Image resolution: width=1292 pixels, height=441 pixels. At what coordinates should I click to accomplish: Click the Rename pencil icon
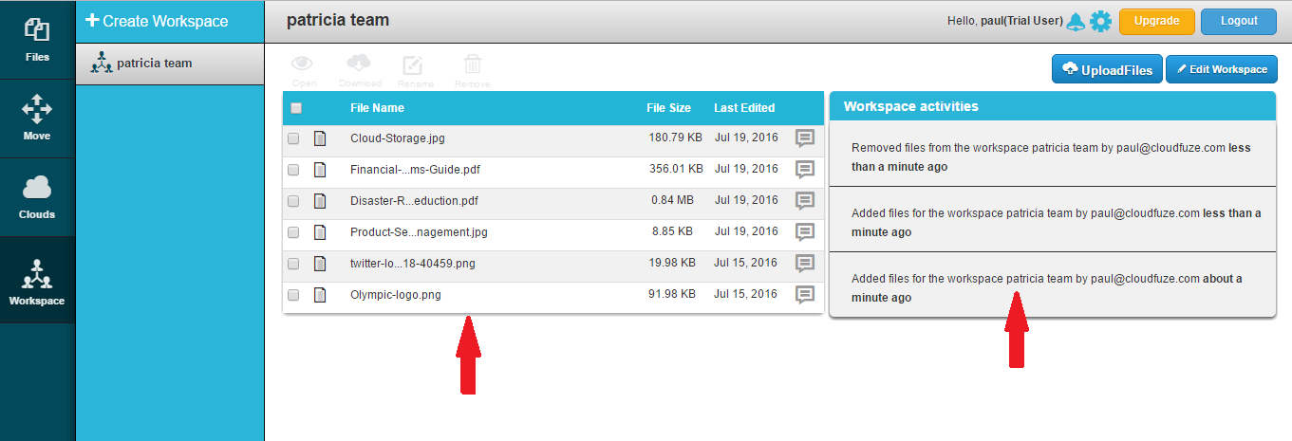pyautogui.click(x=412, y=66)
